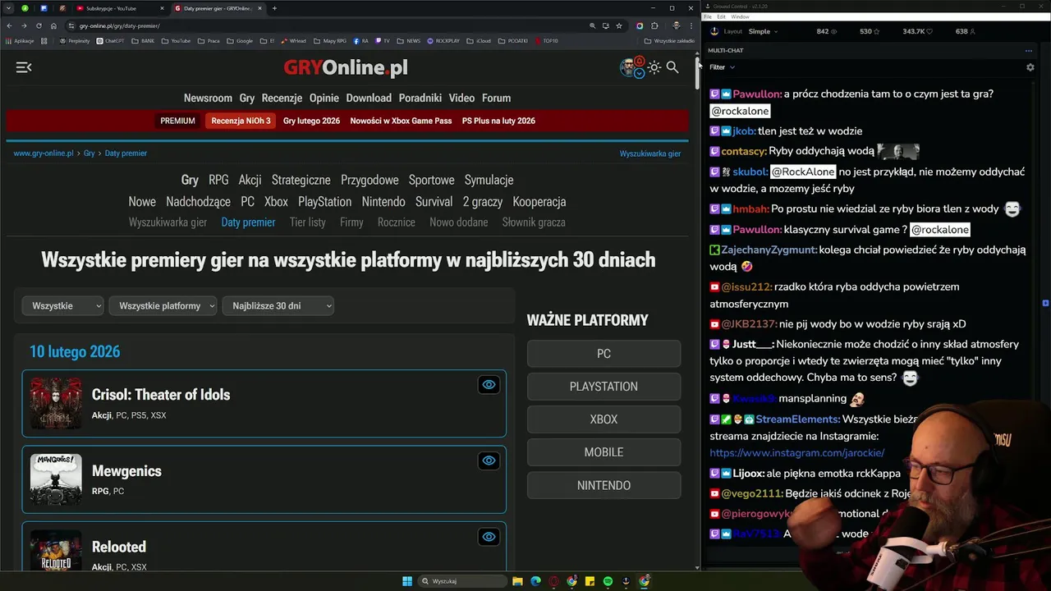Viewport: 1051px width, 591px height.
Task: Select the NINTENDO platform button
Action: coord(604,485)
